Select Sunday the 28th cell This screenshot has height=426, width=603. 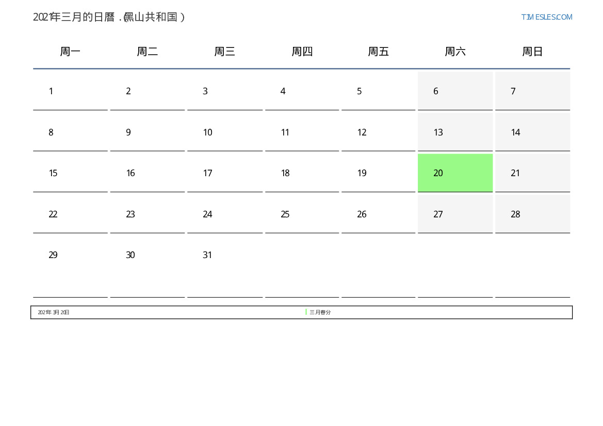533,214
